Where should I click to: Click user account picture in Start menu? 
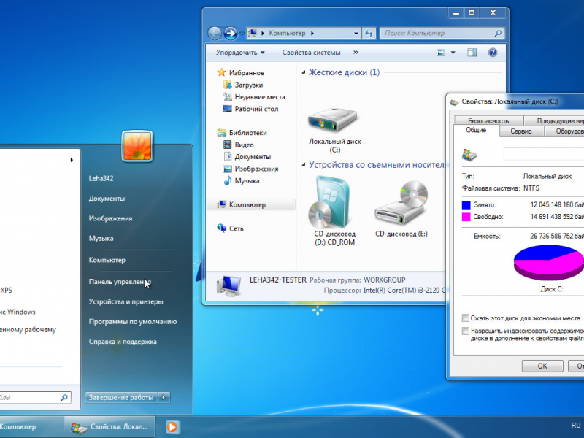[x=137, y=146]
